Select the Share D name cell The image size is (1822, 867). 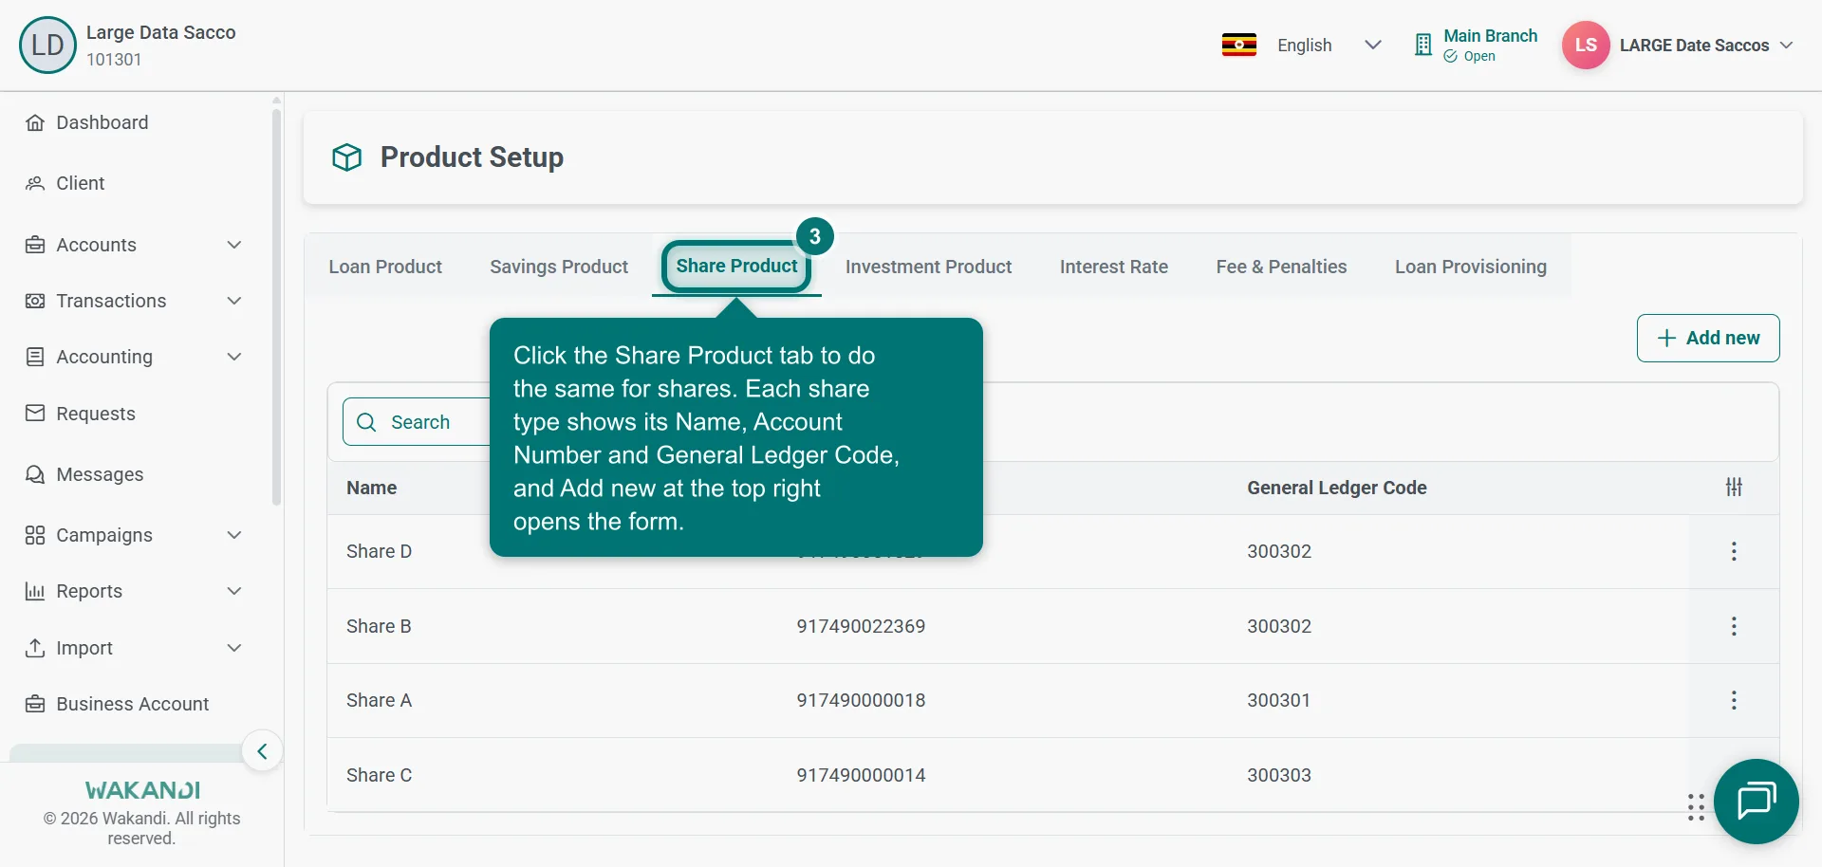click(379, 551)
